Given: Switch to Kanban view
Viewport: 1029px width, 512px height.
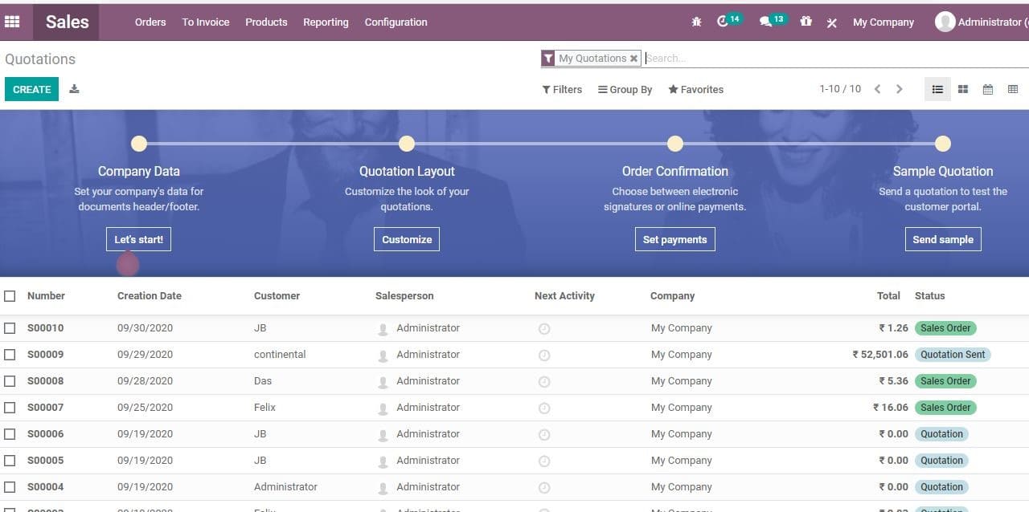Looking at the screenshot, I should (x=962, y=89).
